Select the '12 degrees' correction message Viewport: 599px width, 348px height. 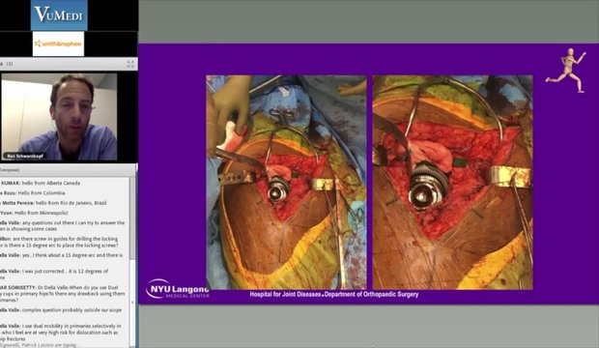(x=54, y=275)
